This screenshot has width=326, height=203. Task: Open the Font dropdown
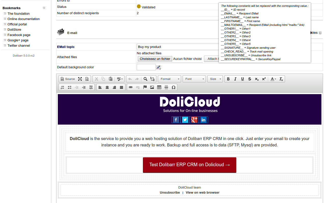195,79
